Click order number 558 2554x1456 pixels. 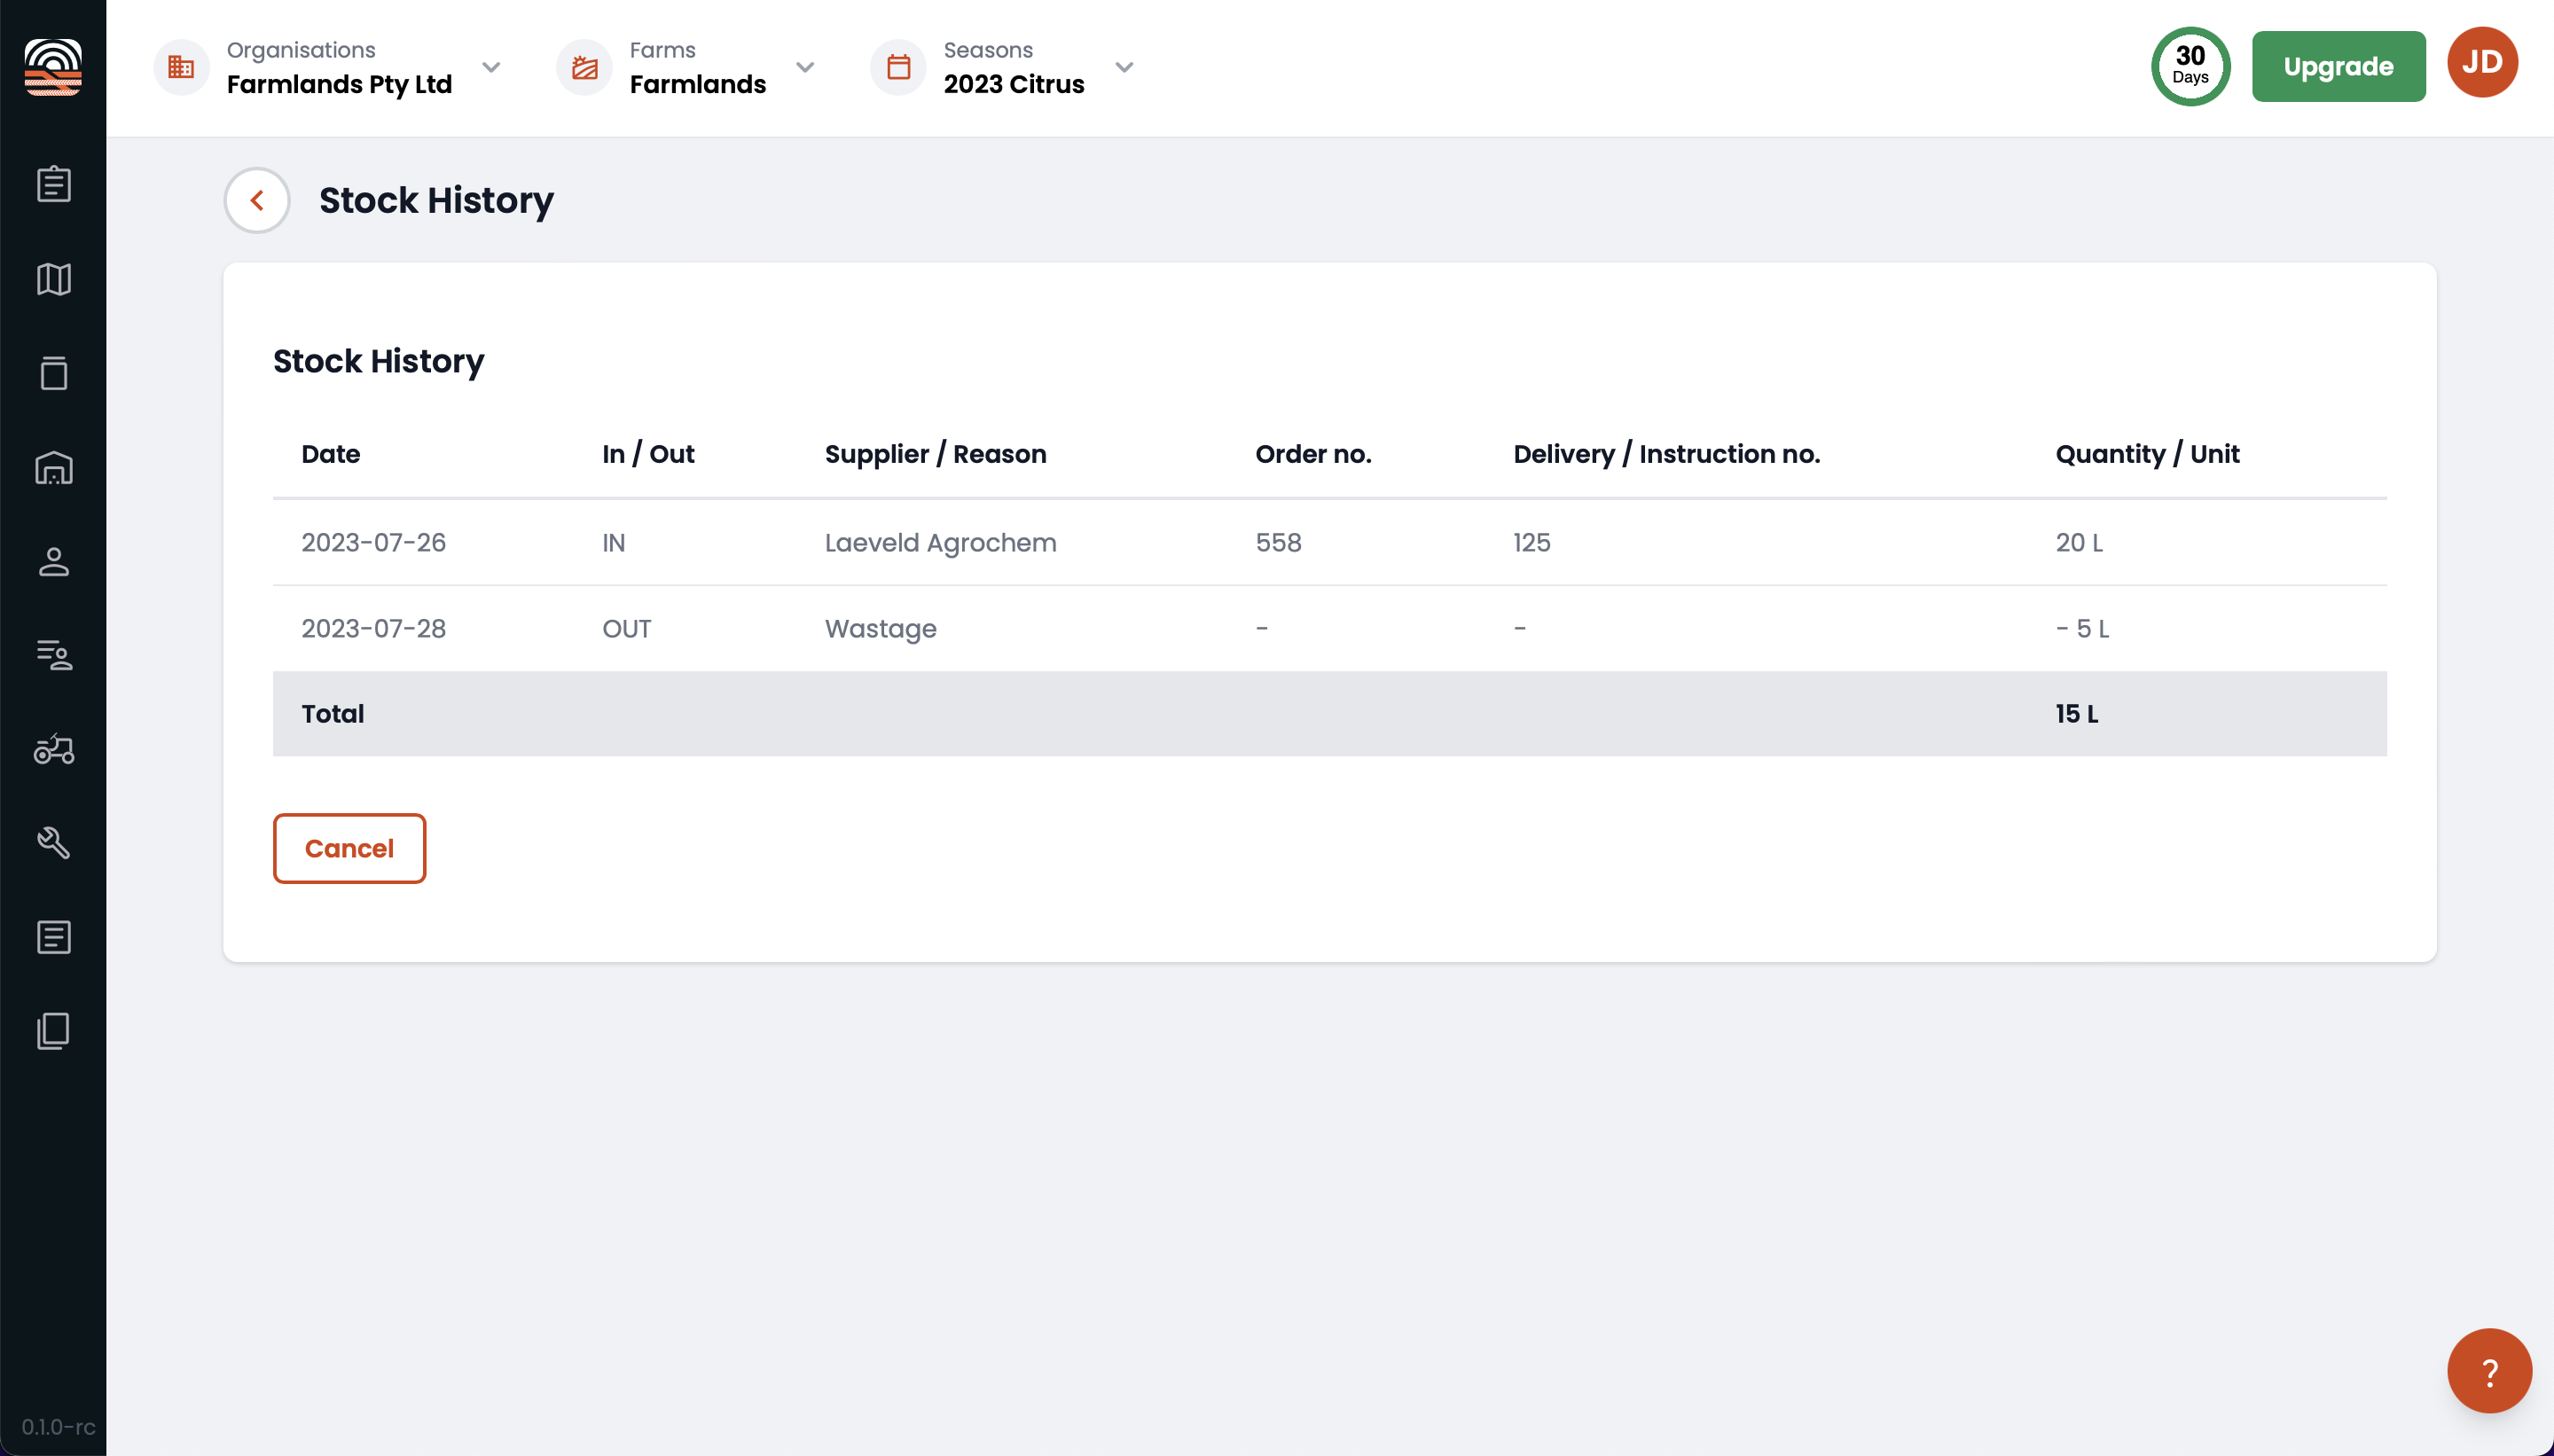click(x=1278, y=542)
